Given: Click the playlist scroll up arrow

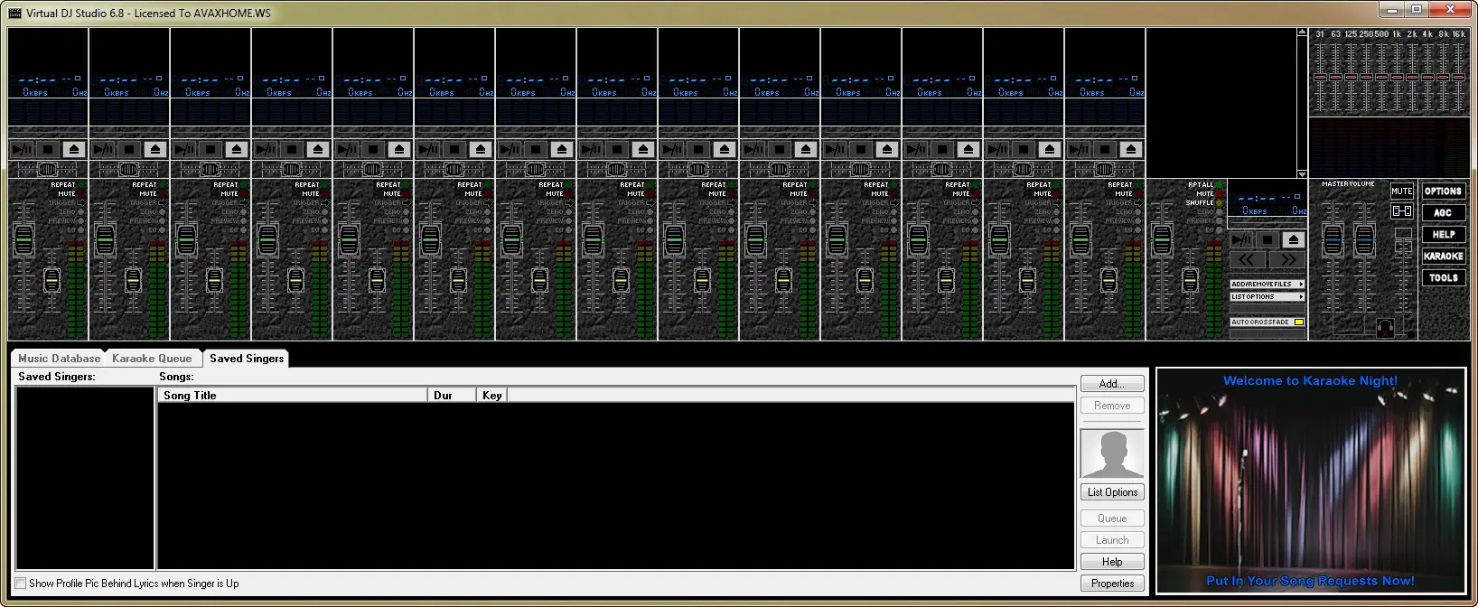Looking at the screenshot, I should coord(1302,33).
